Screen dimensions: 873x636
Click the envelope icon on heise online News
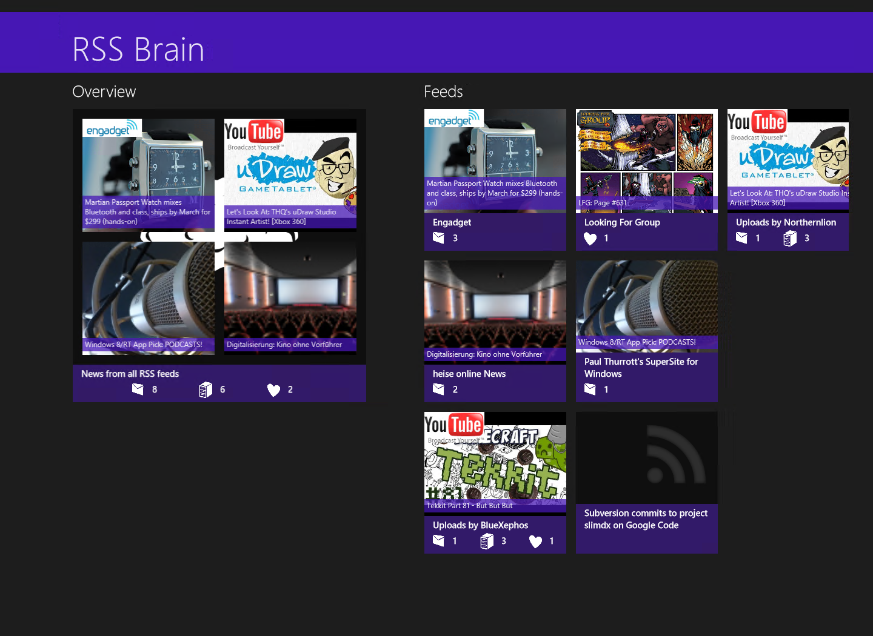[x=438, y=389]
